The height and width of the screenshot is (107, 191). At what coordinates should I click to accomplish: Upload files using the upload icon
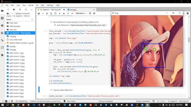point(20,10)
